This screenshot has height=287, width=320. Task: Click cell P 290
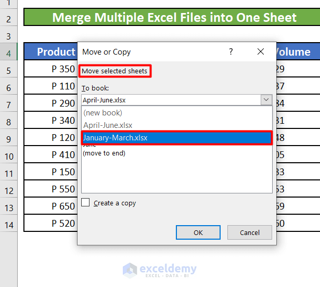coord(51,103)
